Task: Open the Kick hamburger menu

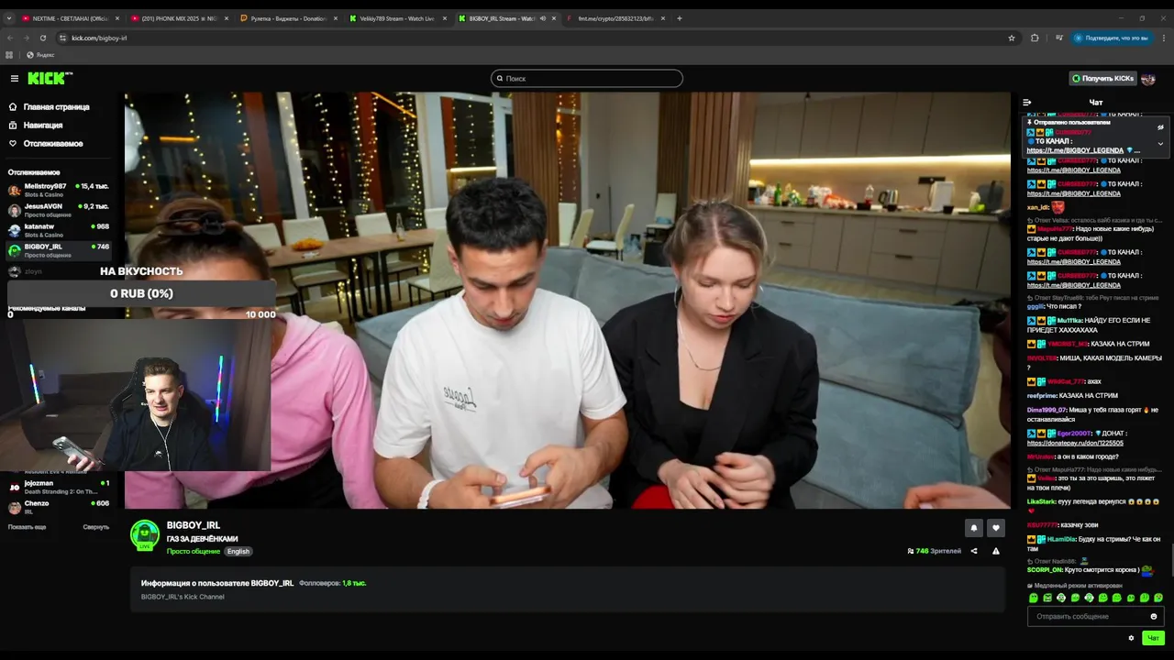Action: click(14, 79)
